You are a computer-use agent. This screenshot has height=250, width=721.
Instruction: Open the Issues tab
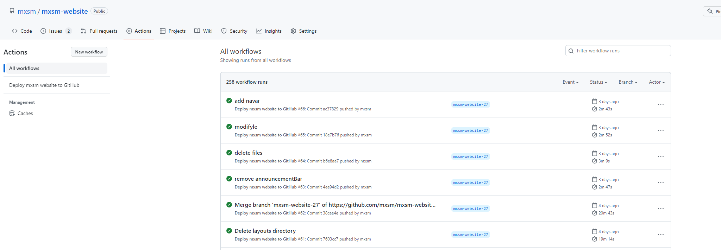click(56, 31)
